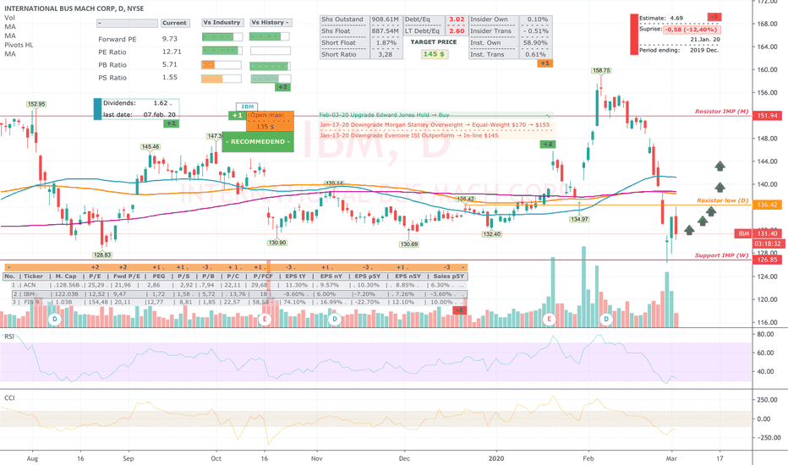Click the 130.90 pivot low label
This screenshot has width=788, height=465.
277,243
